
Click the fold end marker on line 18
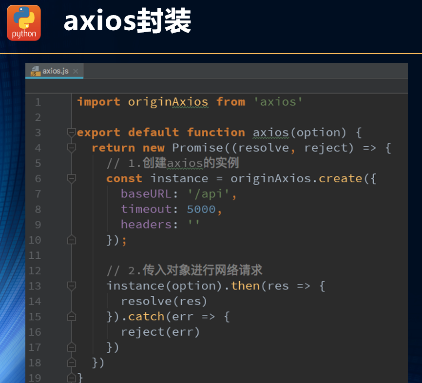72,362
